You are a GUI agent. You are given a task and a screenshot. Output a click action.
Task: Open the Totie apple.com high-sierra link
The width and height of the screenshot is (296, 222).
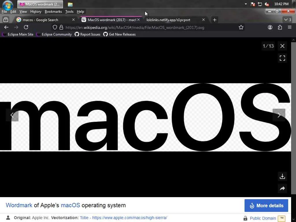pyautogui.click(x=123, y=218)
